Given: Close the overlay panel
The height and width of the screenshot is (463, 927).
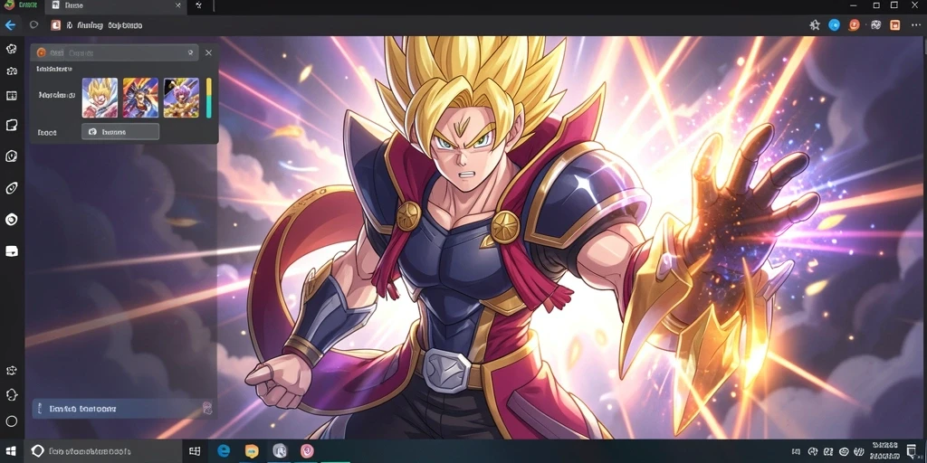Looking at the screenshot, I should (208, 52).
